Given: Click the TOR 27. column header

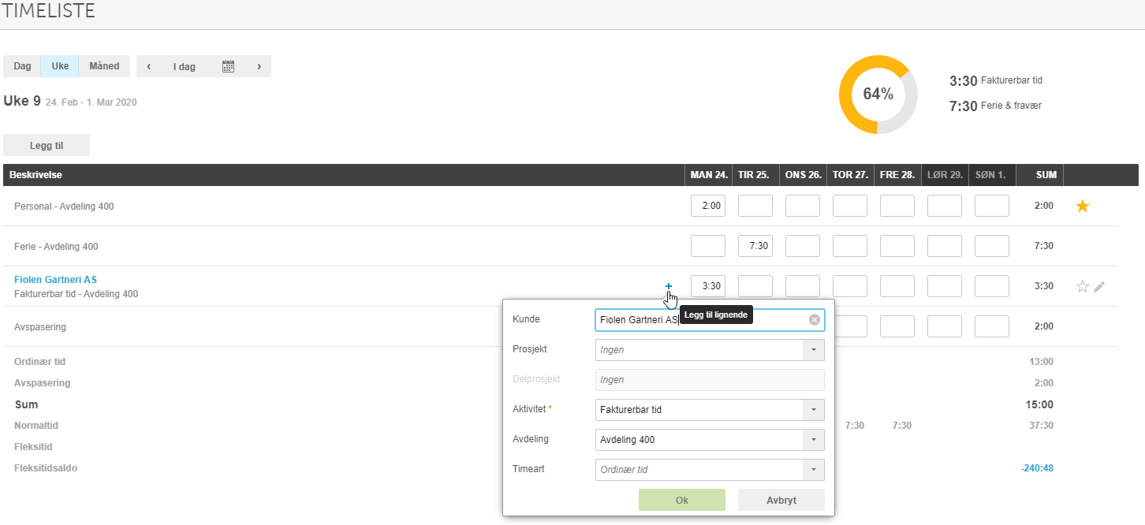Looking at the screenshot, I should (x=850, y=175).
